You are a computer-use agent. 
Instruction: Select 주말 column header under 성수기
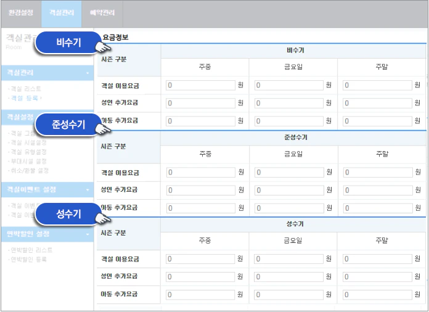(x=382, y=240)
